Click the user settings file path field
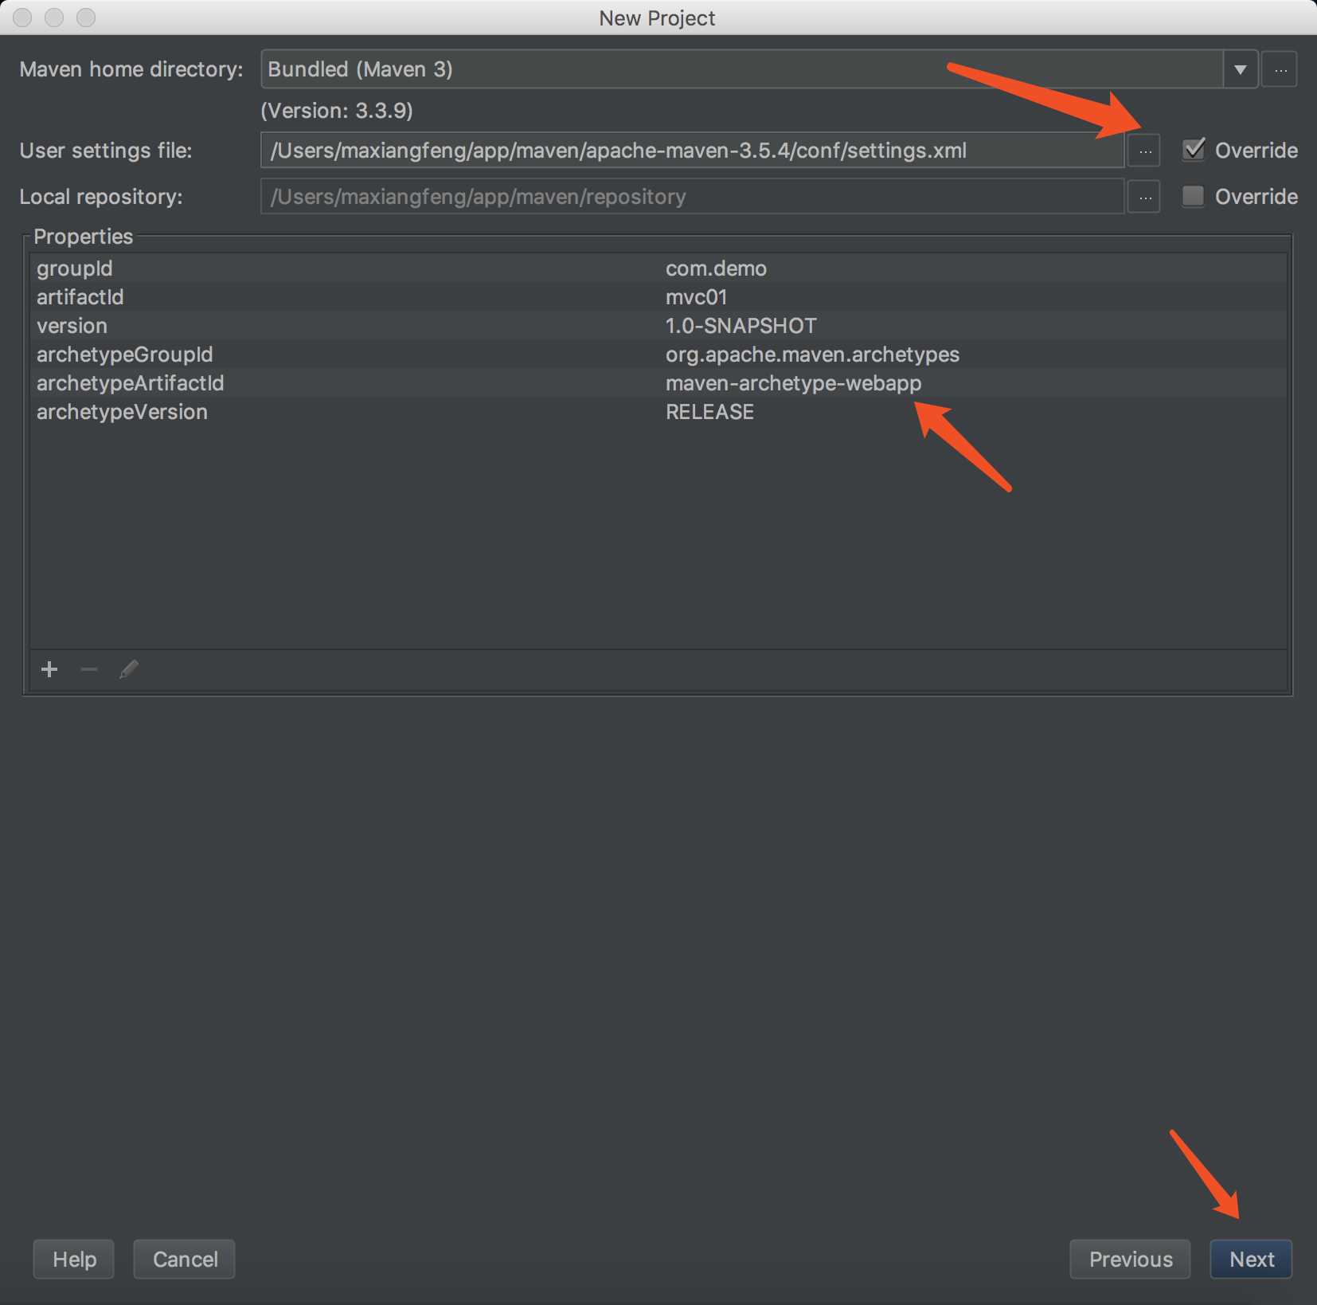The width and height of the screenshot is (1317, 1305). point(692,151)
